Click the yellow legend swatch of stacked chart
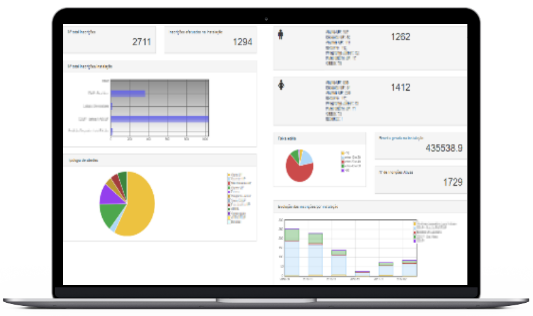 414,223
